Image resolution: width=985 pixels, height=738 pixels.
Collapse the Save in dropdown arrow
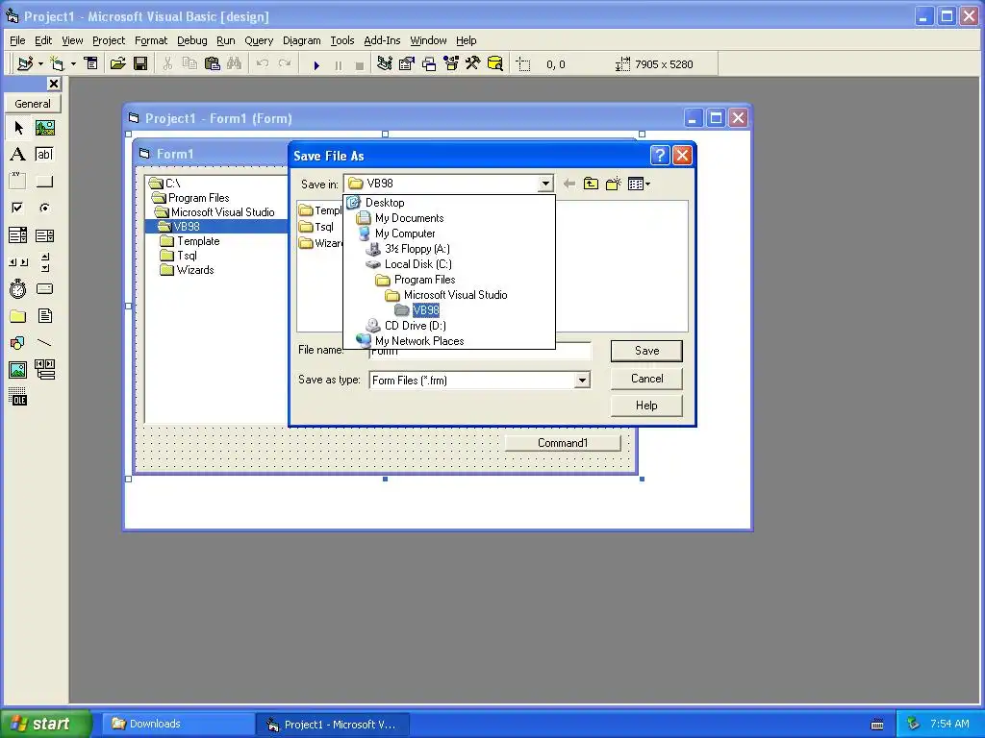pos(545,184)
